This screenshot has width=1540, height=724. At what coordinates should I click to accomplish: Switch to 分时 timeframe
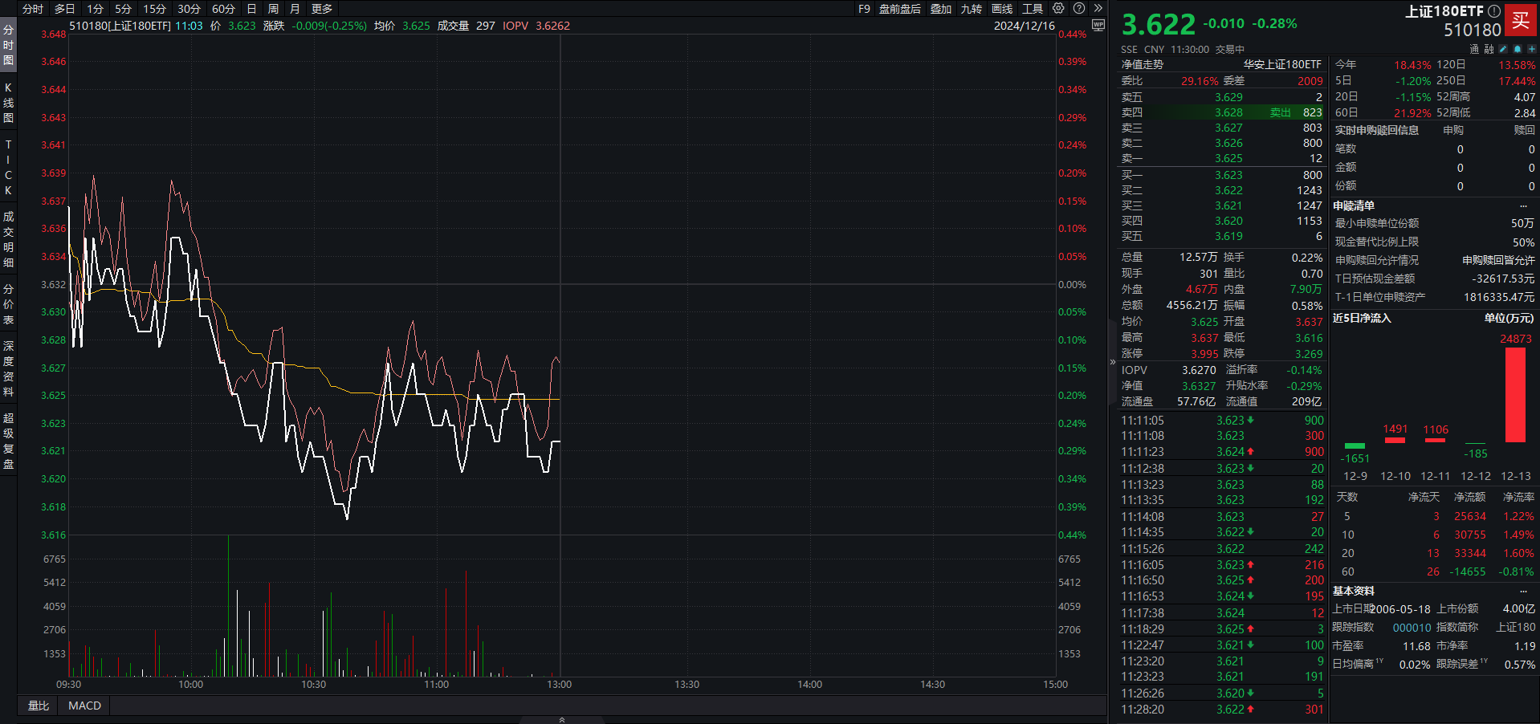[33, 9]
